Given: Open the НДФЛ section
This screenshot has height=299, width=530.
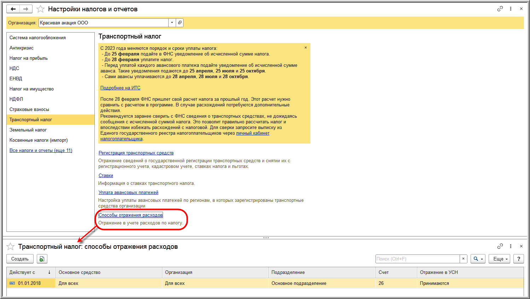Looking at the screenshot, I should click(51, 99).
